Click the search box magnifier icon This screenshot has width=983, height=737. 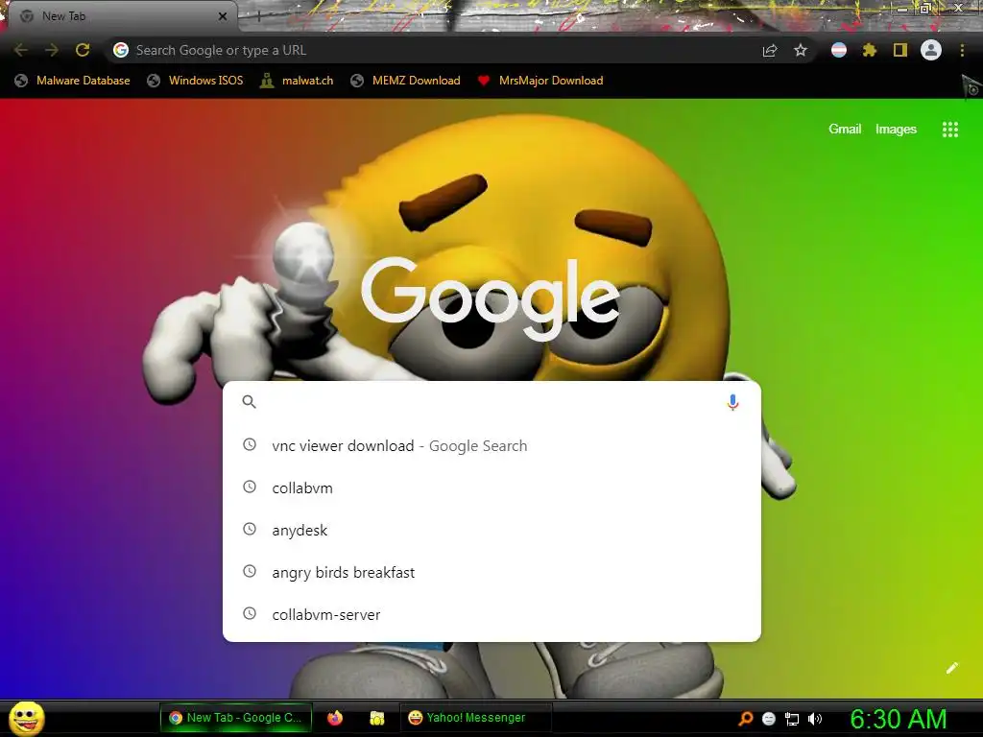(249, 402)
